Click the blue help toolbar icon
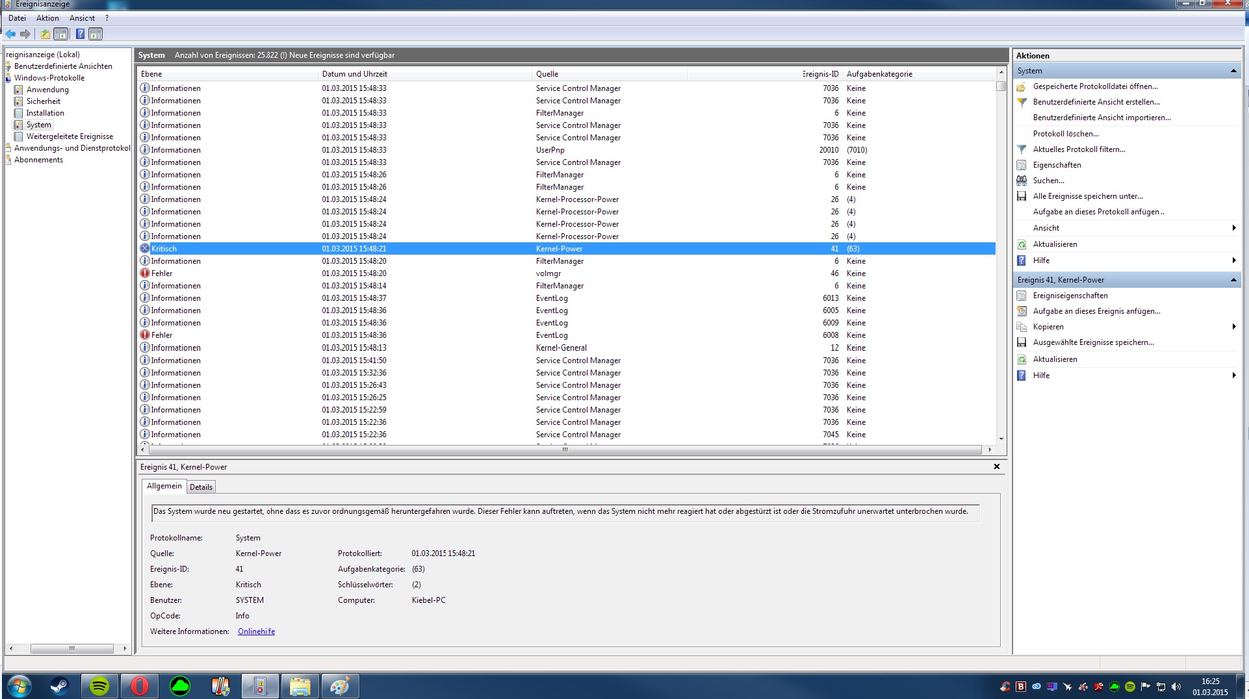Image resolution: width=1249 pixels, height=699 pixels. point(80,34)
